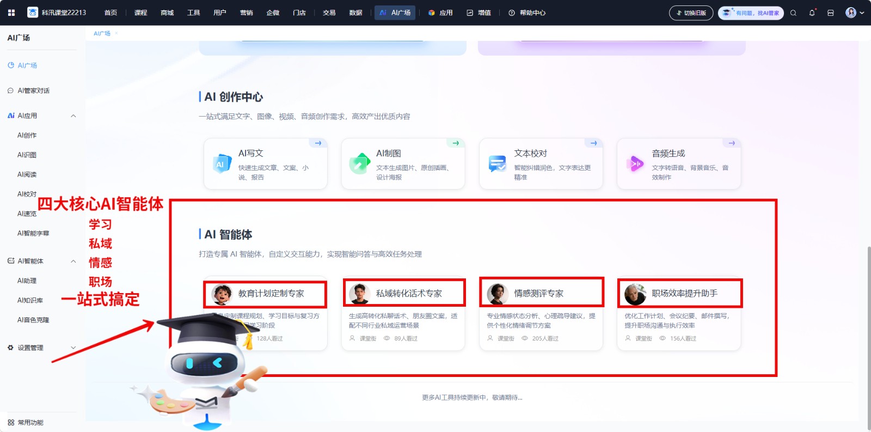Open the 用户 menu item
871x432 pixels.
[220, 13]
